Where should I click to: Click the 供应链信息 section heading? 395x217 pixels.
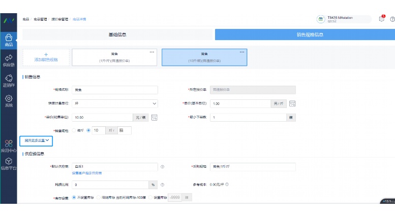coord(34,154)
